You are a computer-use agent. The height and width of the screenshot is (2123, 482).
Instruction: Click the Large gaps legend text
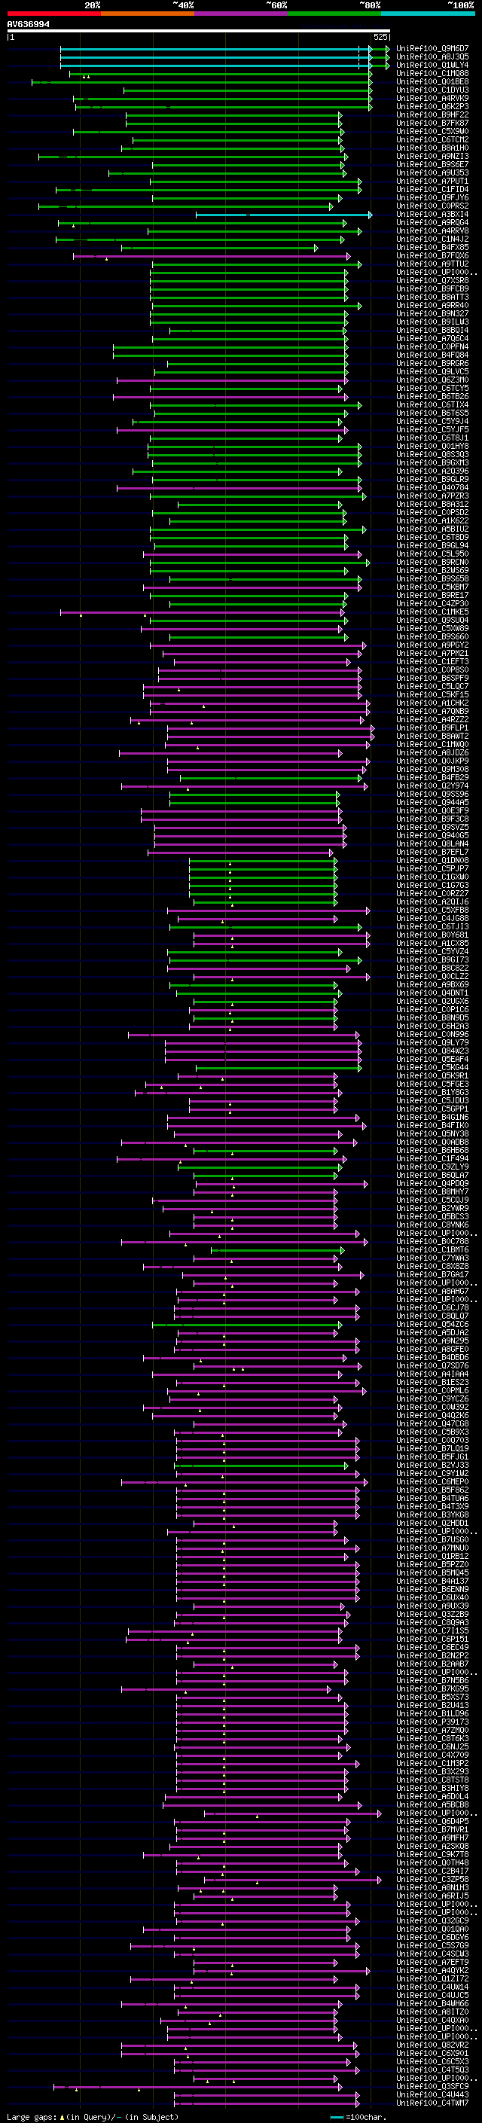pyautogui.click(x=32, y=2116)
